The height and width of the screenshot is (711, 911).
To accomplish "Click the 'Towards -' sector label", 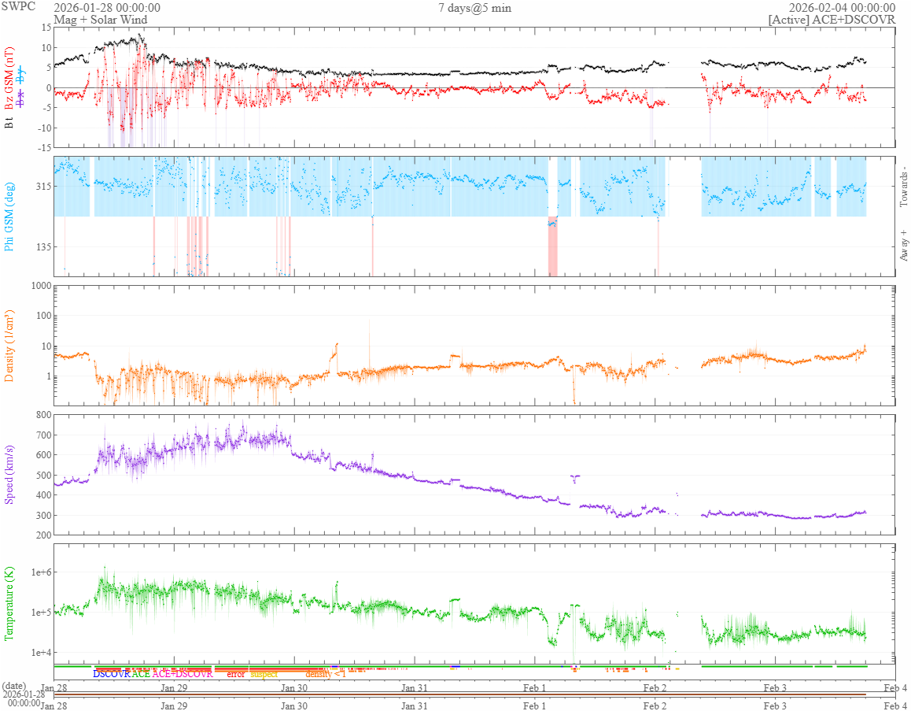I will tap(903, 186).
